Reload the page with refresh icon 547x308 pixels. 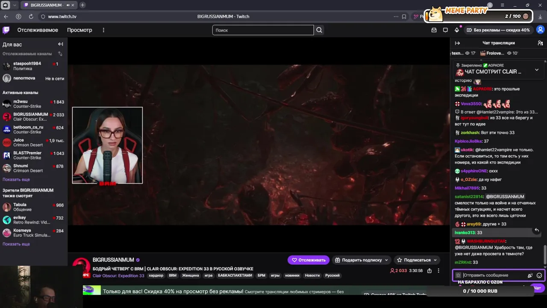(31, 16)
